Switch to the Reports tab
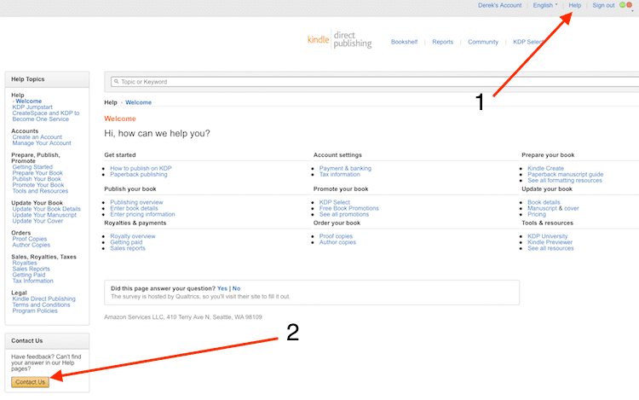Viewport: 639px width, 400px height. pyautogui.click(x=442, y=42)
